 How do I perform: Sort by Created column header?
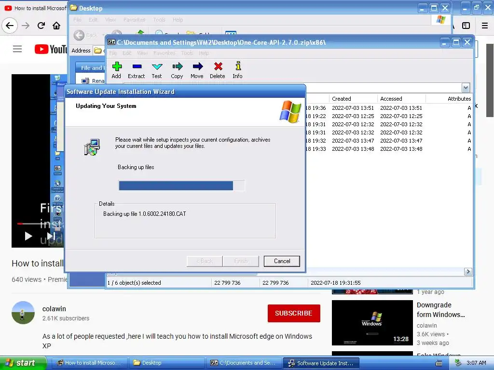353,99
